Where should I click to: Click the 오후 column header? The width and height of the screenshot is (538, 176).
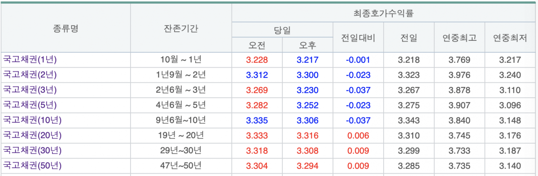click(308, 45)
